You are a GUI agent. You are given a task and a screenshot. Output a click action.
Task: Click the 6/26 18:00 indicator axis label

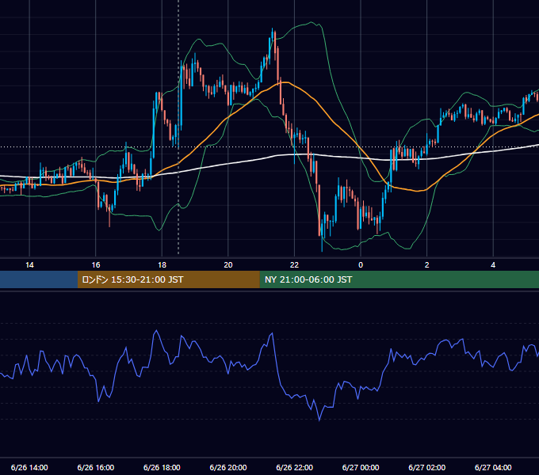pos(162,467)
